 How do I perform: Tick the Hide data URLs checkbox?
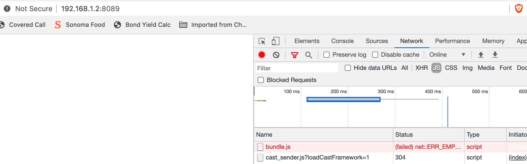(348, 68)
